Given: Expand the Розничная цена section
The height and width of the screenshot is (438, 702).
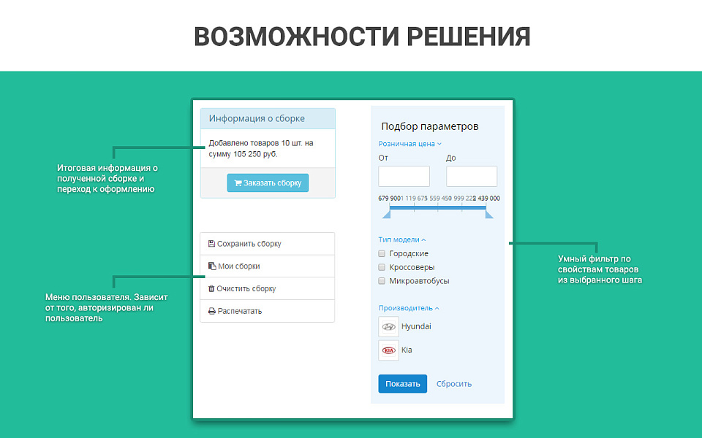Looking at the screenshot, I should pyautogui.click(x=408, y=144).
